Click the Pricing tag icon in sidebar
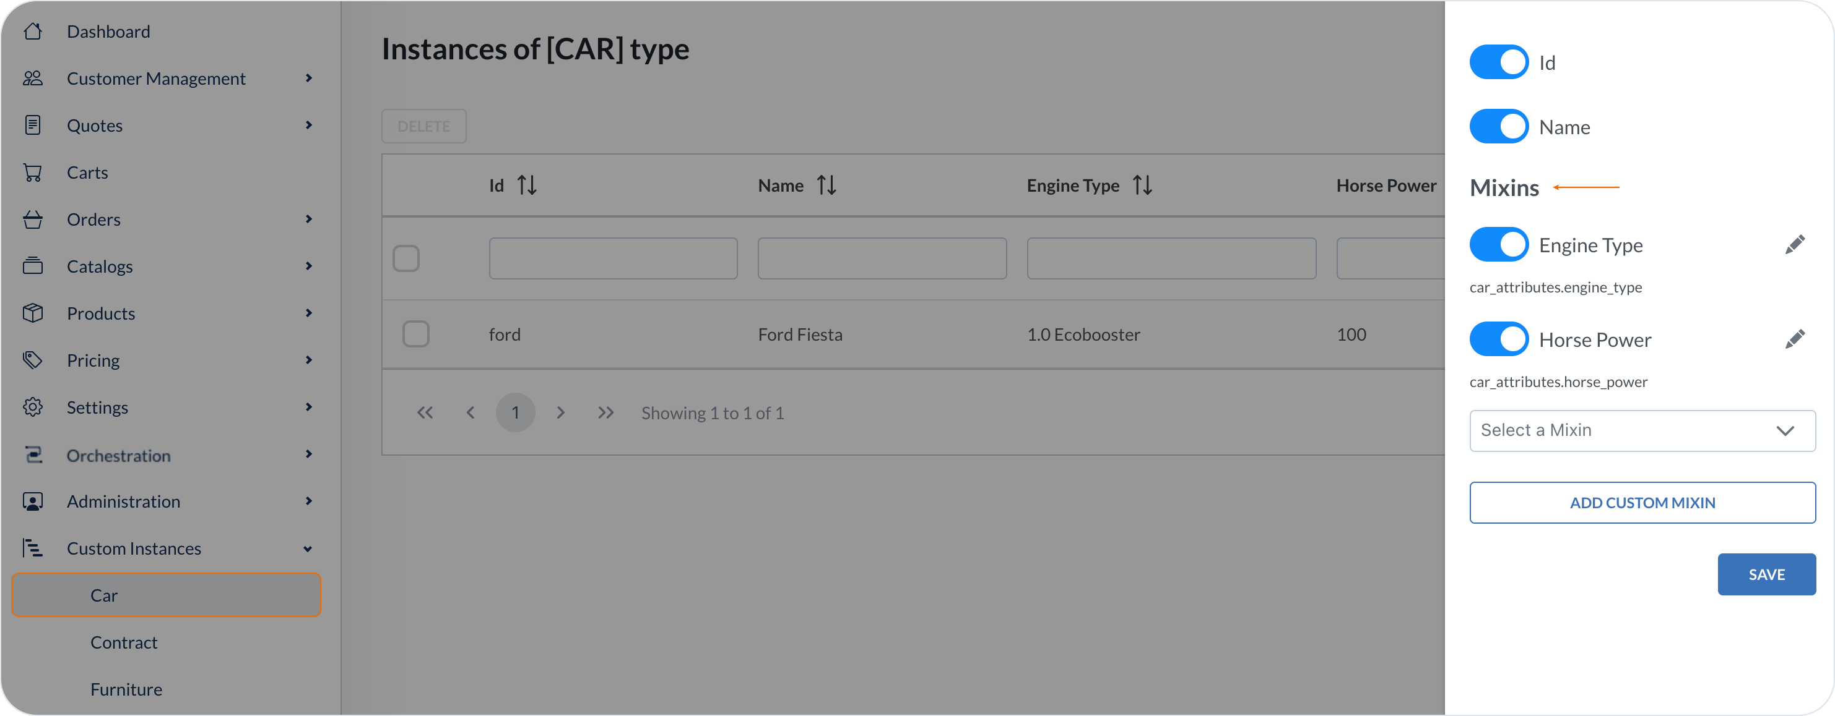Viewport: 1835px width, 716px height. pyautogui.click(x=33, y=360)
